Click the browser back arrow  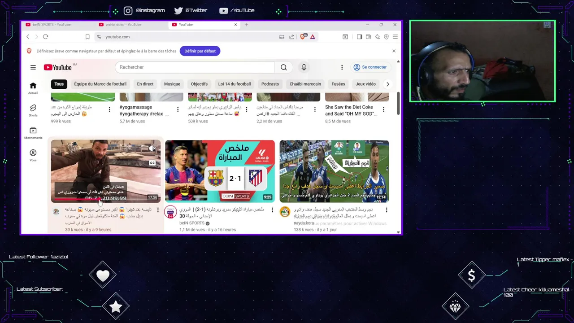click(x=28, y=37)
